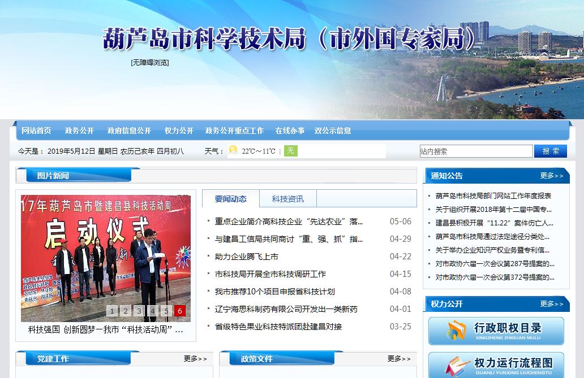Open notice 第372号提案

495,277
